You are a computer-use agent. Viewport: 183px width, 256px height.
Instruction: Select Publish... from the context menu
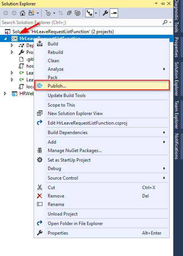(102, 86)
